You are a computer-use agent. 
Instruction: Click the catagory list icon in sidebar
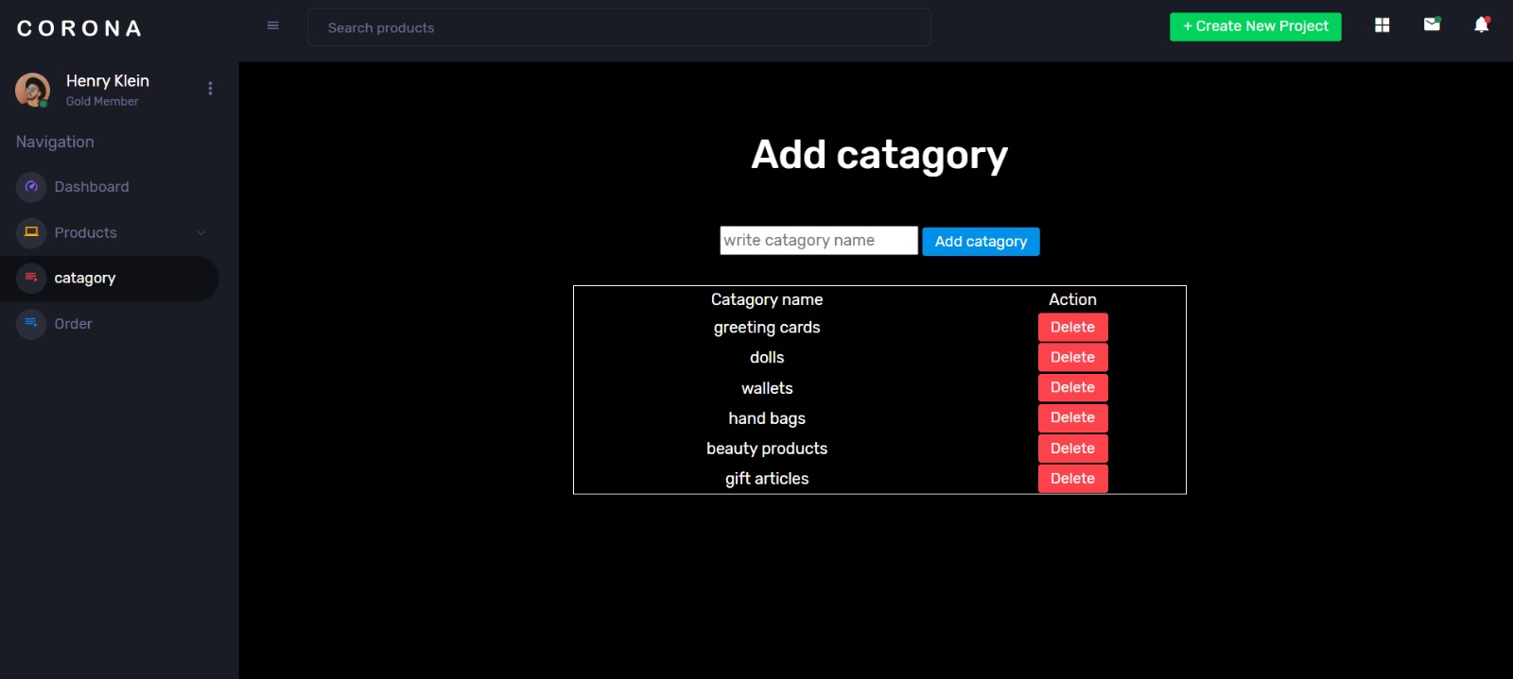click(31, 278)
